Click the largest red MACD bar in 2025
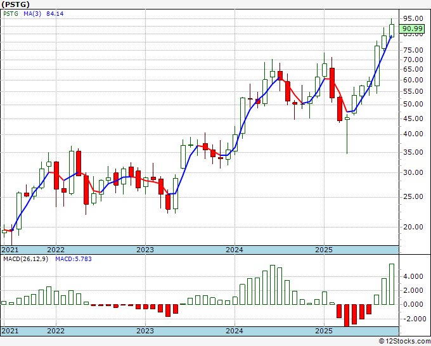 click(x=347, y=316)
